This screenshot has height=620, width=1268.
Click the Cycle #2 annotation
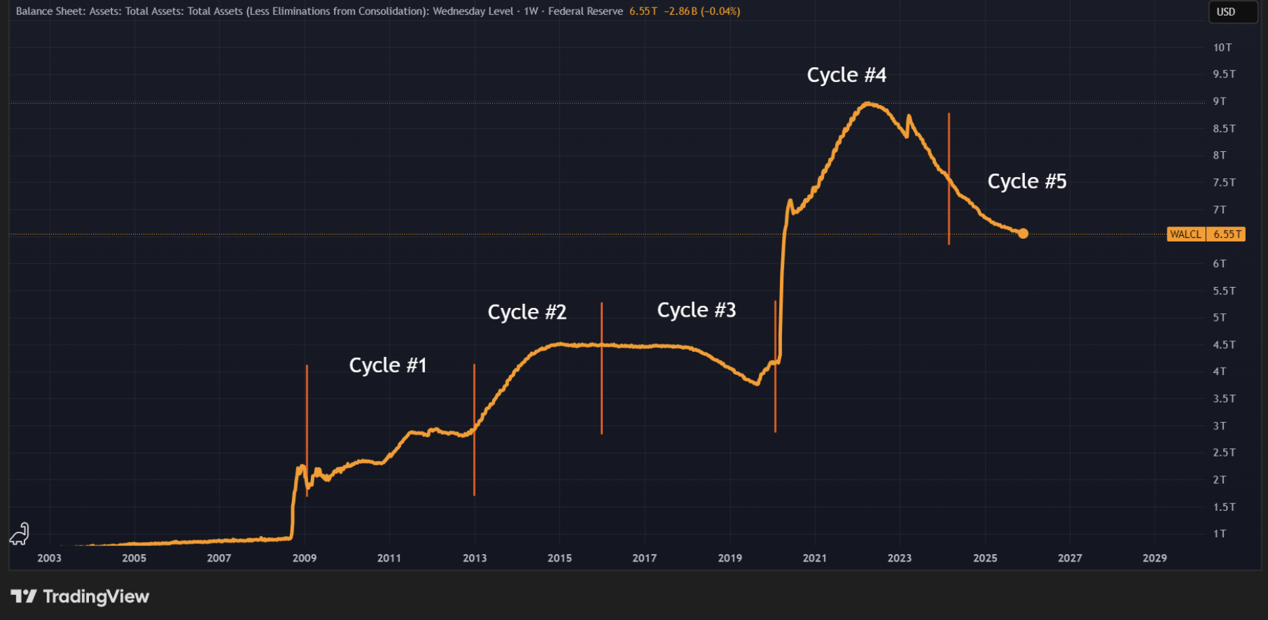(527, 312)
